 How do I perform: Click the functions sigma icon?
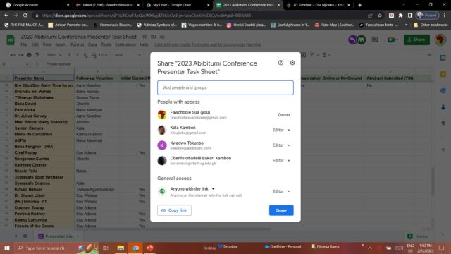coord(324,55)
